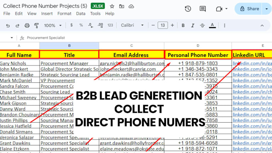
Task: Open the File menu
Action: tap(6, 14)
